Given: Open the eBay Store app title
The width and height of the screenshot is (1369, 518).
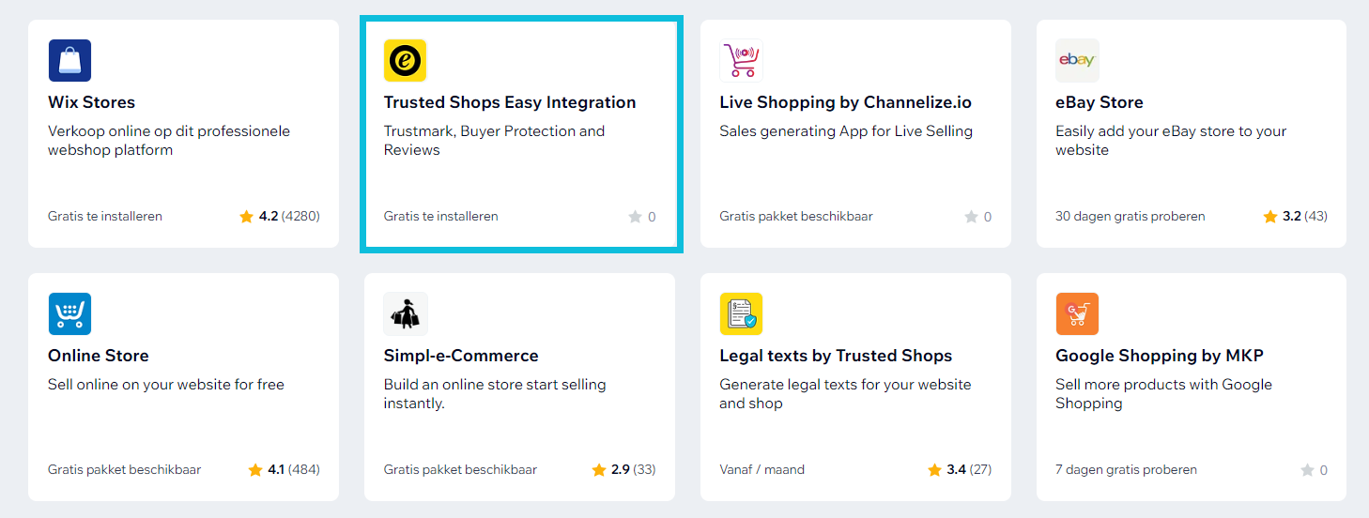Looking at the screenshot, I should 1100,102.
